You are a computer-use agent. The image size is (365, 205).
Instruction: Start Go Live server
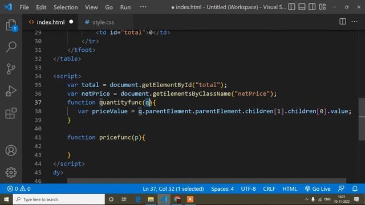(318, 188)
